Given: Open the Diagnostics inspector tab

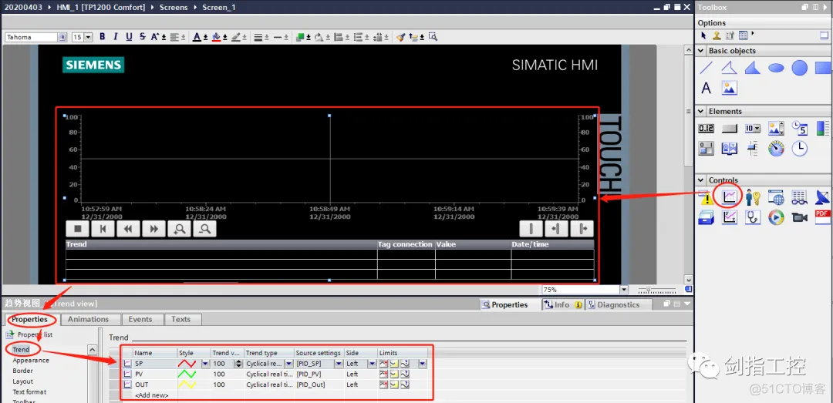Looking at the screenshot, I should [618, 305].
